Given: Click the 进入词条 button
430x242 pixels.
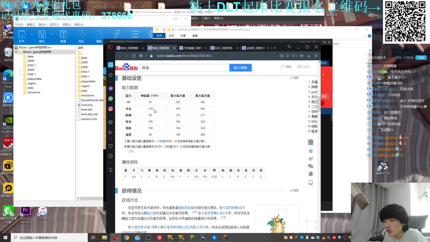Looking at the screenshot, I should (240, 68).
